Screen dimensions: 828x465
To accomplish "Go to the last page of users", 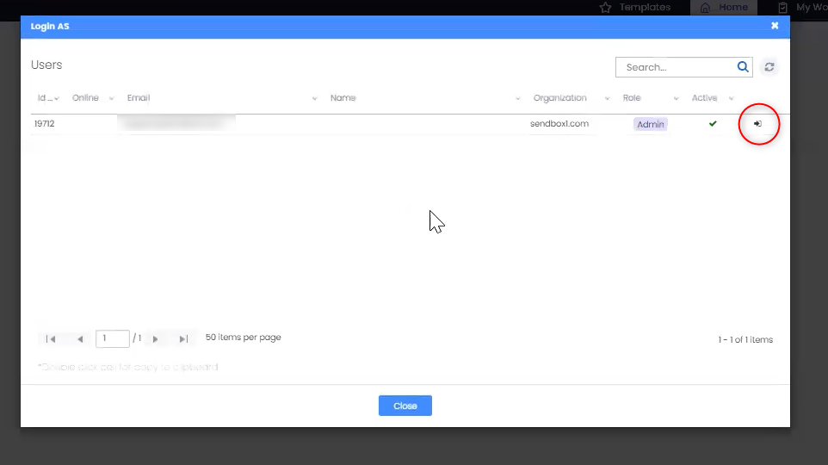I will click(x=183, y=338).
